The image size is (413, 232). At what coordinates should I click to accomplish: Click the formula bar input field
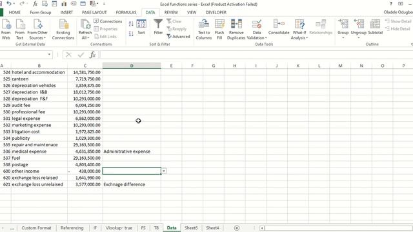pos(256,55)
